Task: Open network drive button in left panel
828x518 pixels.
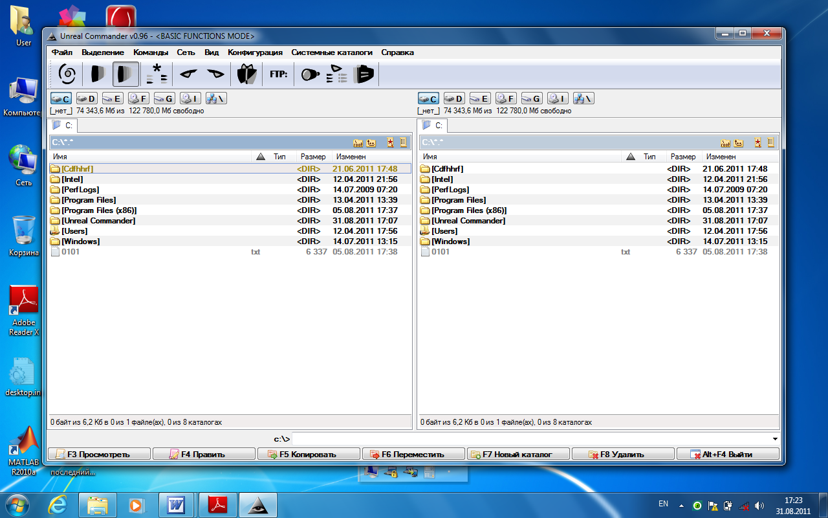Action: click(216, 98)
